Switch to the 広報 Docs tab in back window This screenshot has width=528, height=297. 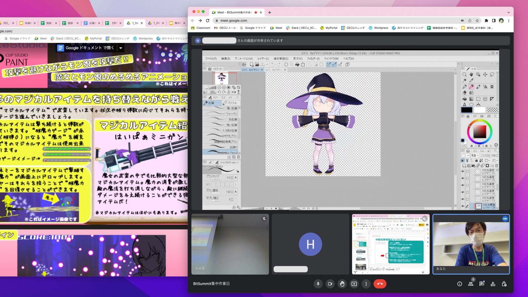point(92,23)
